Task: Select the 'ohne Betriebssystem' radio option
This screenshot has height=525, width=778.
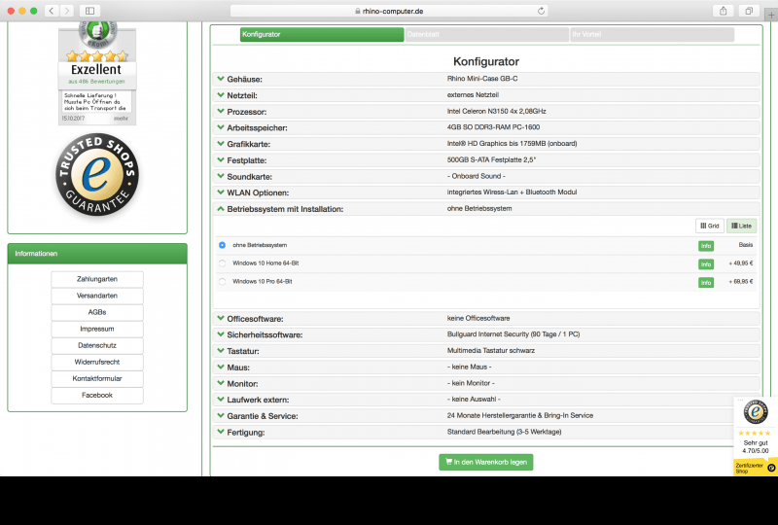Action: (x=223, y=245)
